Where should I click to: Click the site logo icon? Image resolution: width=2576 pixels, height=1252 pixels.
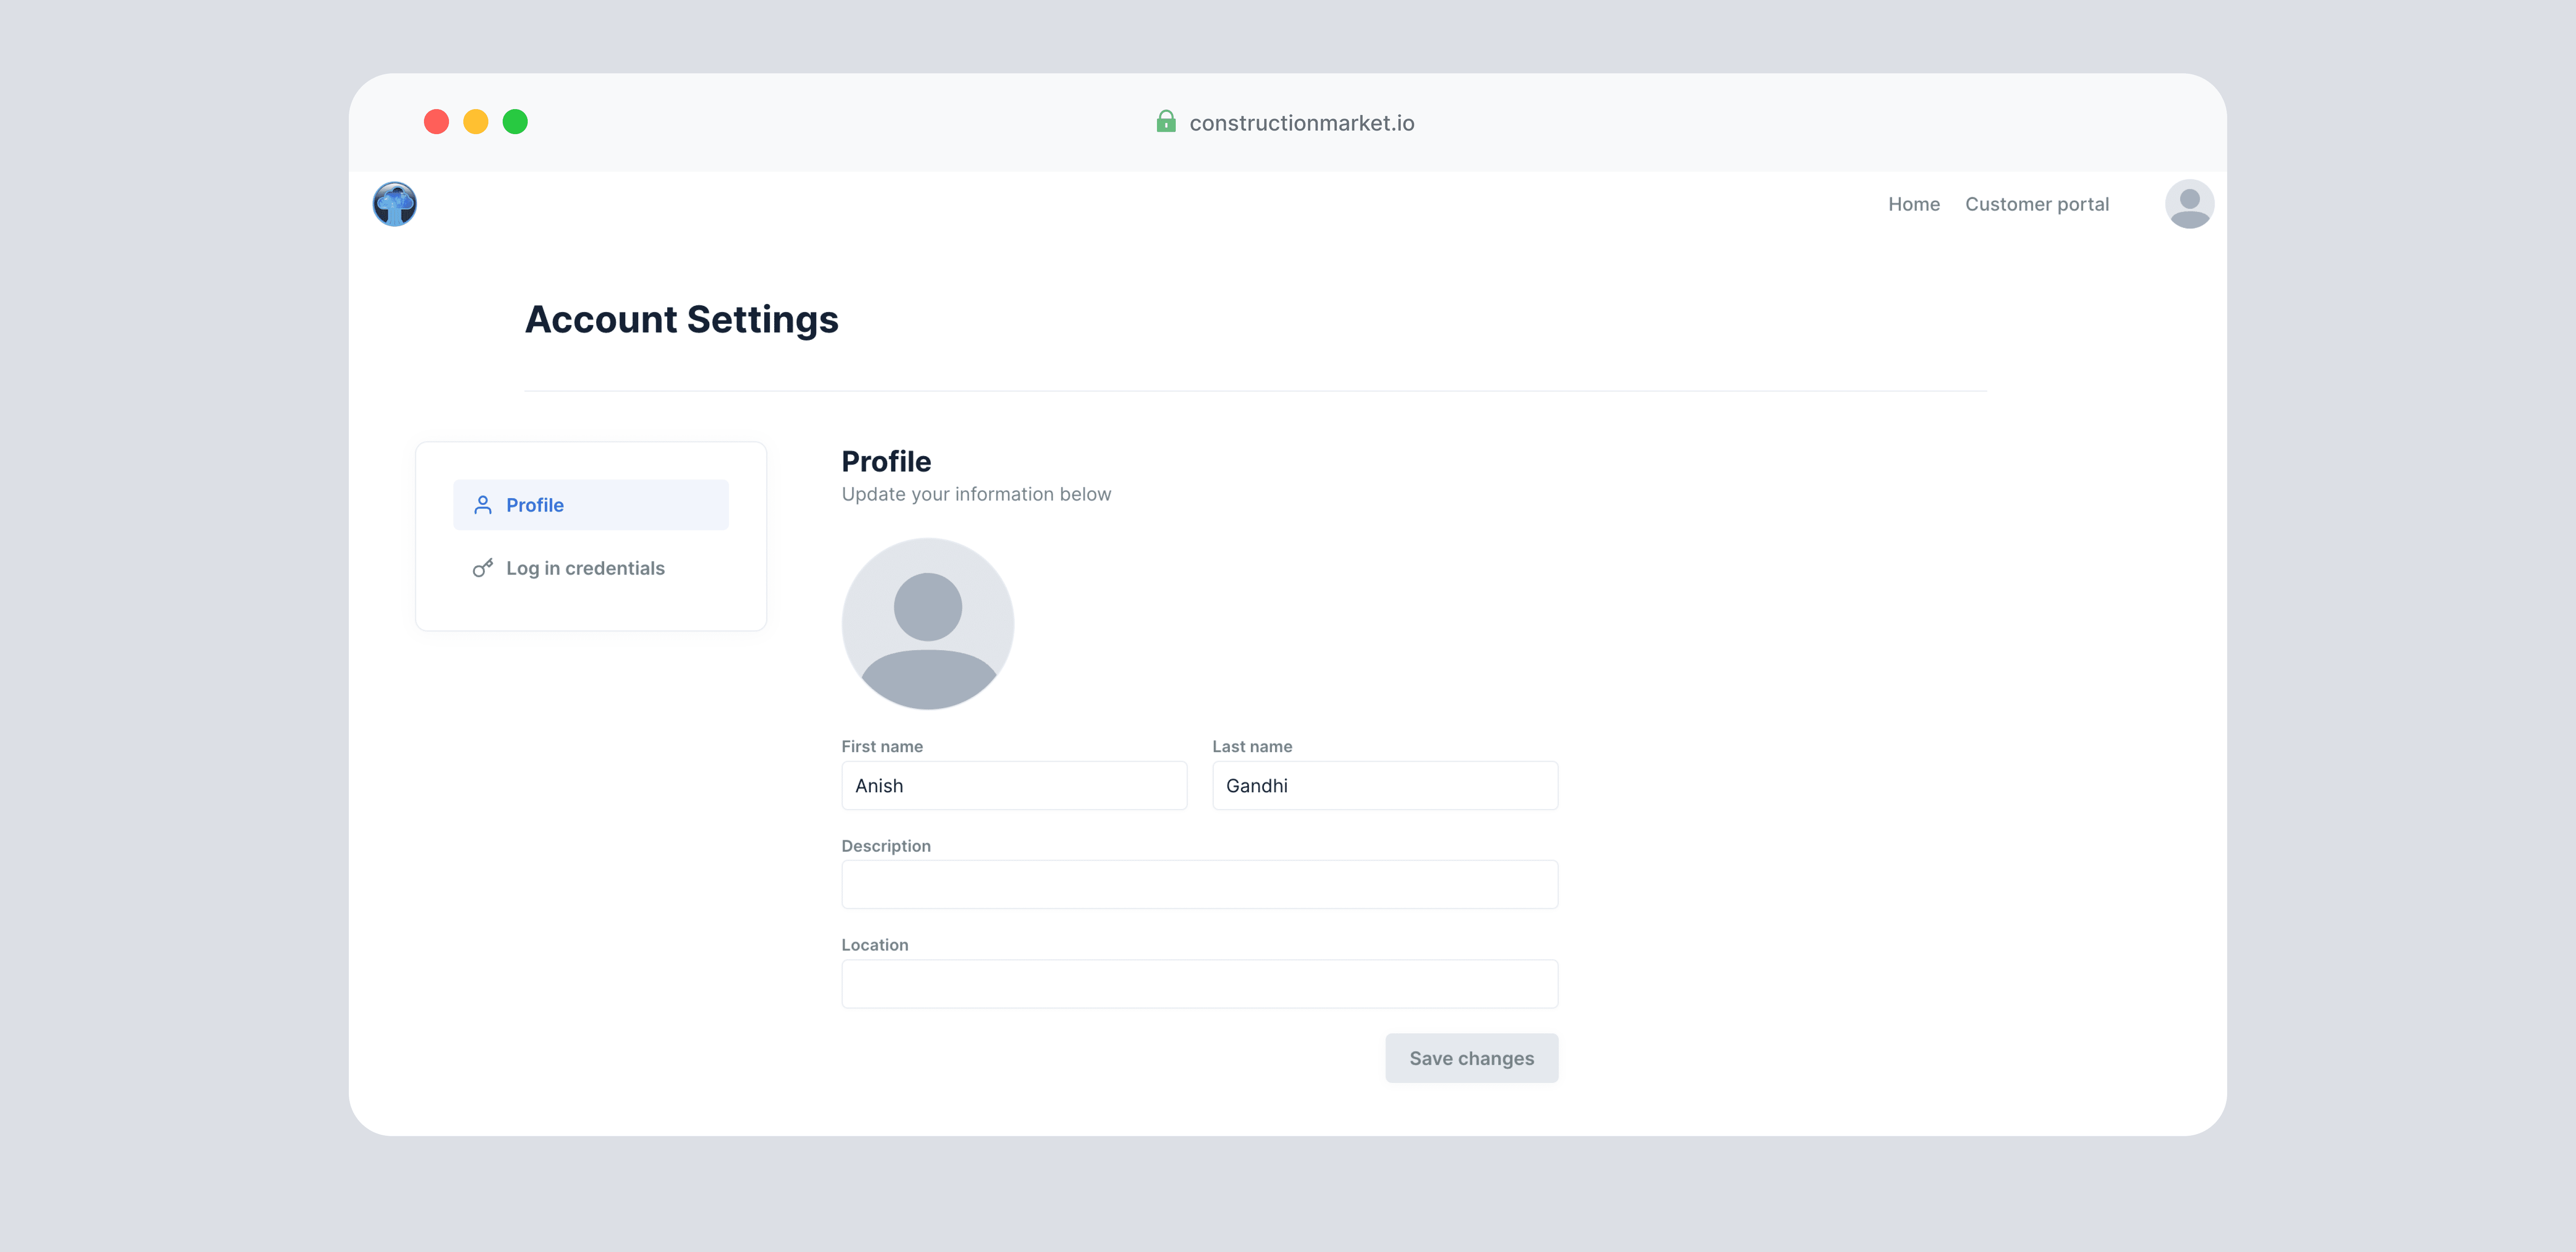pos(395,204)
